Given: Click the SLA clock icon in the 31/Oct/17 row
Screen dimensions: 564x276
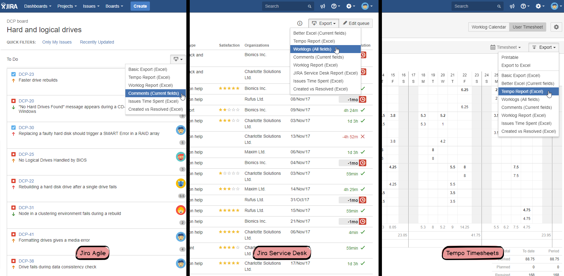Looking at the screenshot, I should [x=363, y=200].
